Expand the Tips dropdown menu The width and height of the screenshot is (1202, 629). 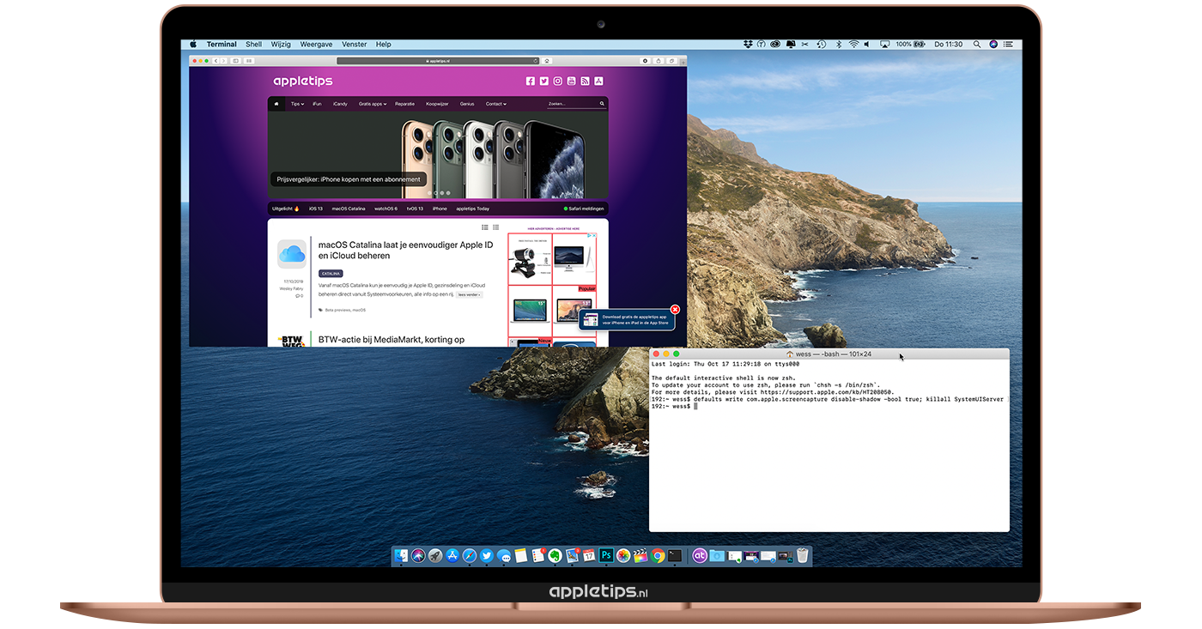297,104
